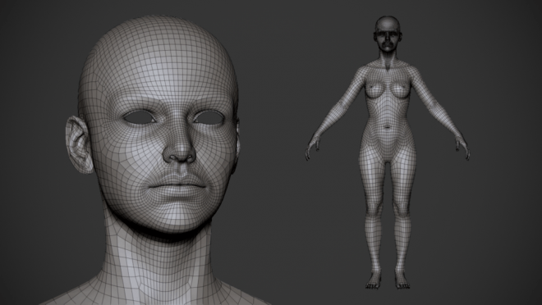
Task: Click the close-up head's right eye socket
Action: [209, 117]
